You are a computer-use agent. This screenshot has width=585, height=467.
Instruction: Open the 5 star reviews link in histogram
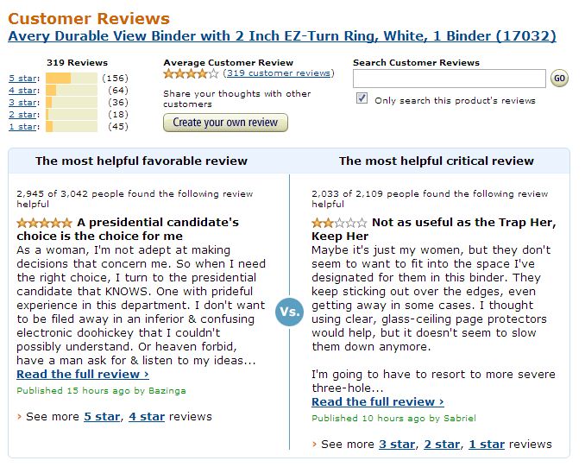coord(22,79)
